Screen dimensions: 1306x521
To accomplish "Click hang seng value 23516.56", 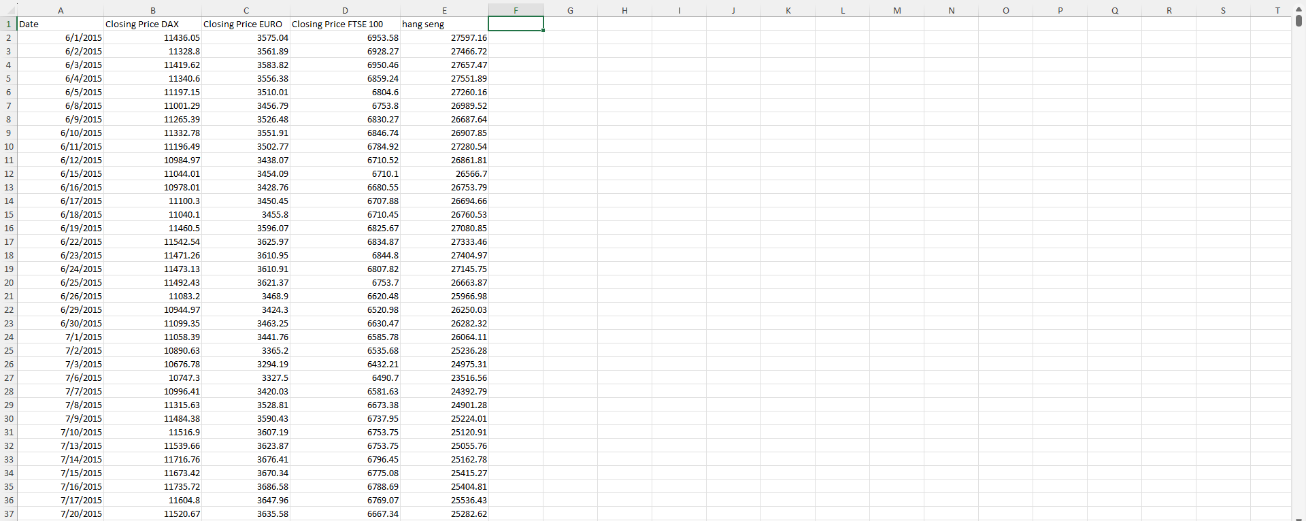I will click(444, 377).
